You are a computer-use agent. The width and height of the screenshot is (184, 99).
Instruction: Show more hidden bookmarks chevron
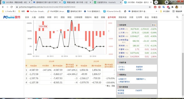(x=156, y=11)
